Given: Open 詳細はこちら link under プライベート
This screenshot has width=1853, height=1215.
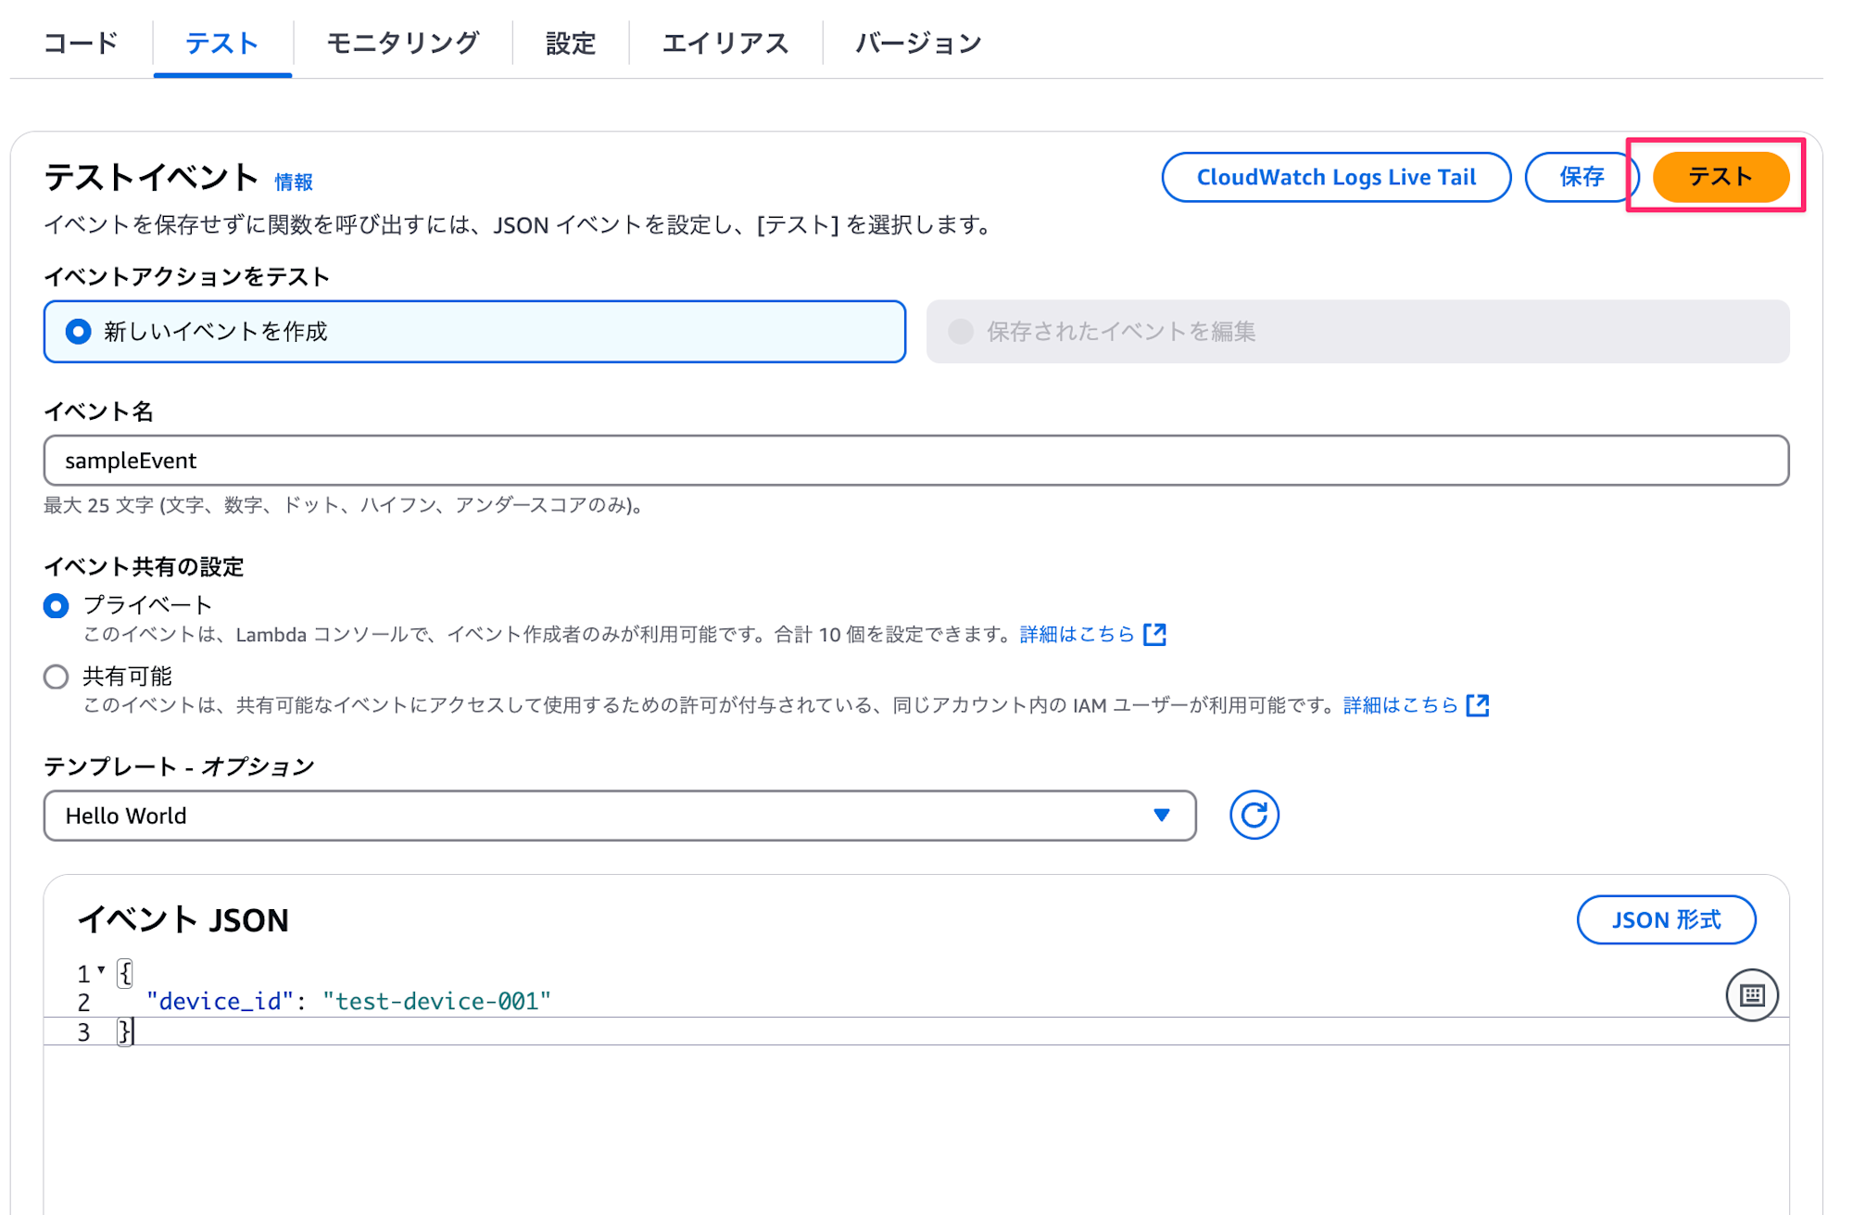Looking at the screenshot, I should click(1077, 635).
